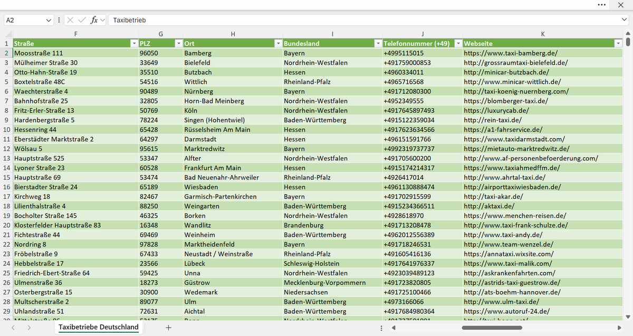
Task: Select cell 'Schleswig-Holstein'
Action: click(x=332, y=263)
